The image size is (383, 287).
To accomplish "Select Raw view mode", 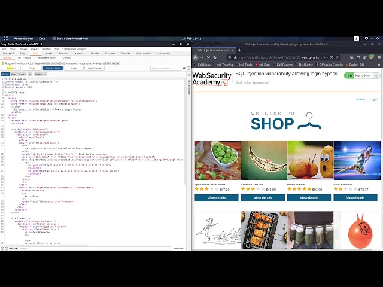I will (13, 74).
